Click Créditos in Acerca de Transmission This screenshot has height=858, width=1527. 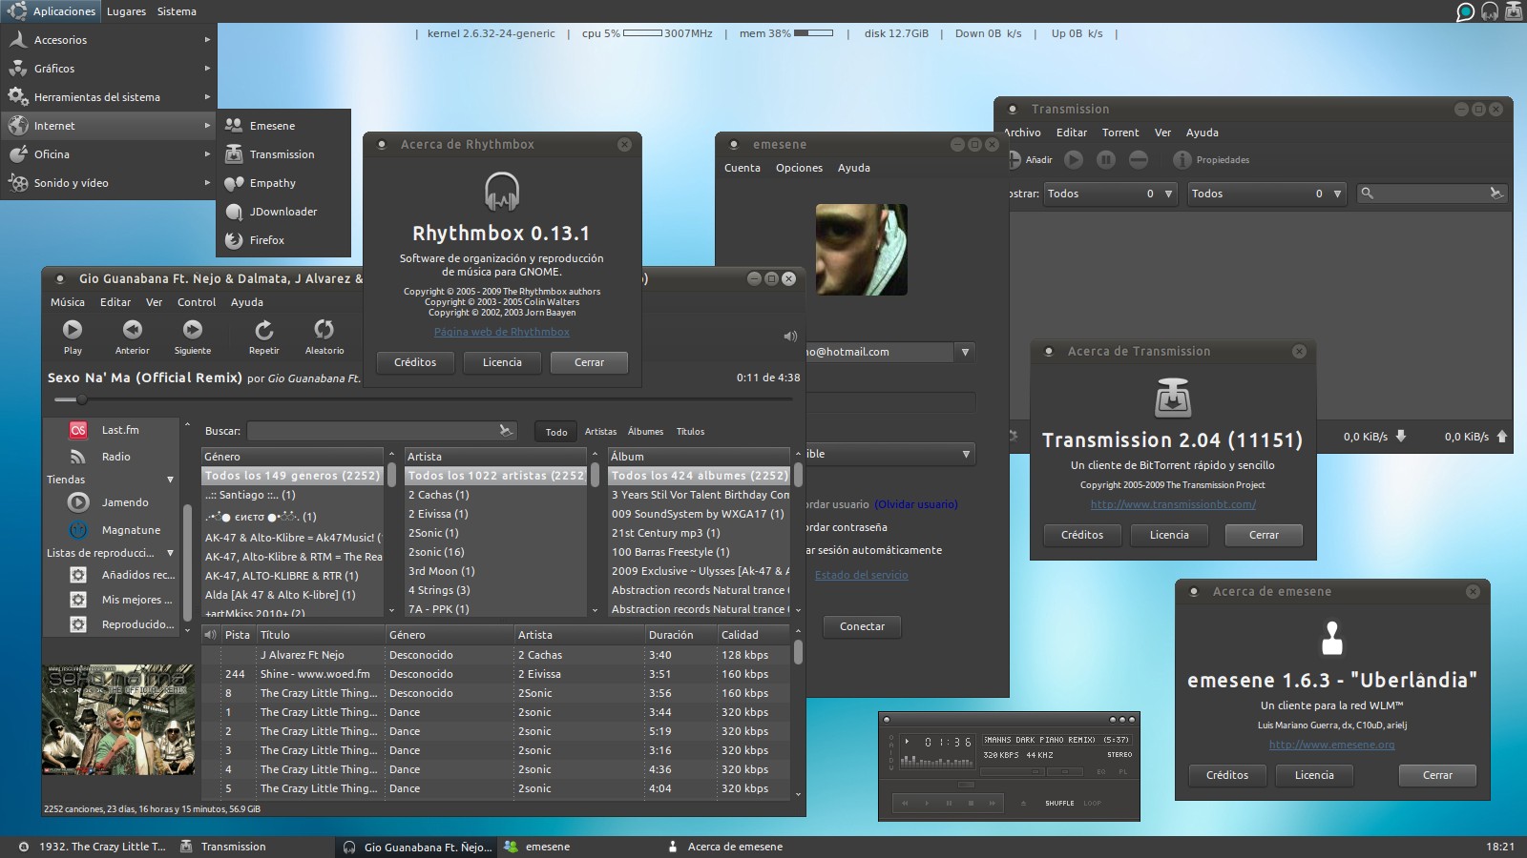pyautogui.click(x=1082, y=535)
